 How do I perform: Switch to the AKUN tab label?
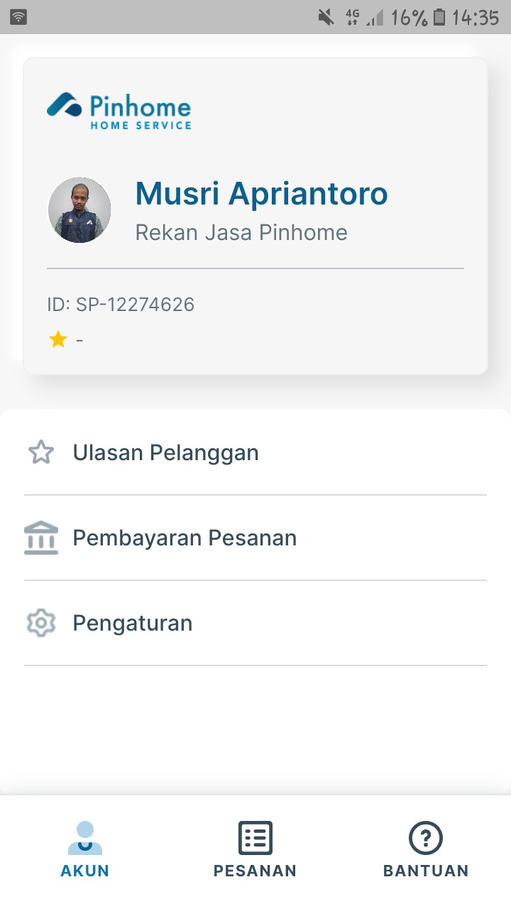click(85, 871)
